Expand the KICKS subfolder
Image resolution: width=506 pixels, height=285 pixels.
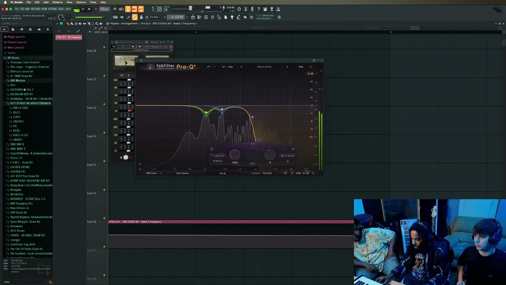16,131
